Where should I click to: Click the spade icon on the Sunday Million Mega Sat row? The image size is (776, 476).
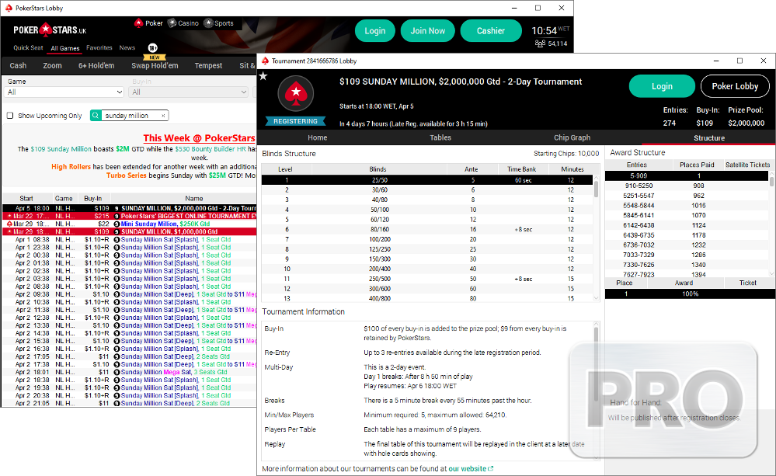click(x=117, y=372)
